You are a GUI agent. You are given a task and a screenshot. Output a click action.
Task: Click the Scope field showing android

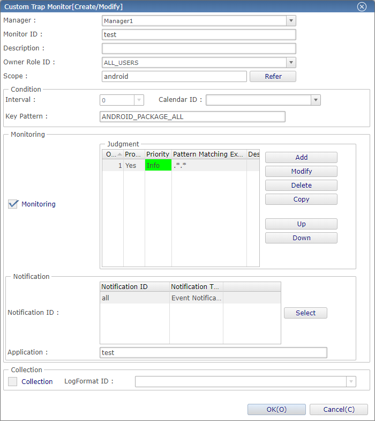(174, 77)
